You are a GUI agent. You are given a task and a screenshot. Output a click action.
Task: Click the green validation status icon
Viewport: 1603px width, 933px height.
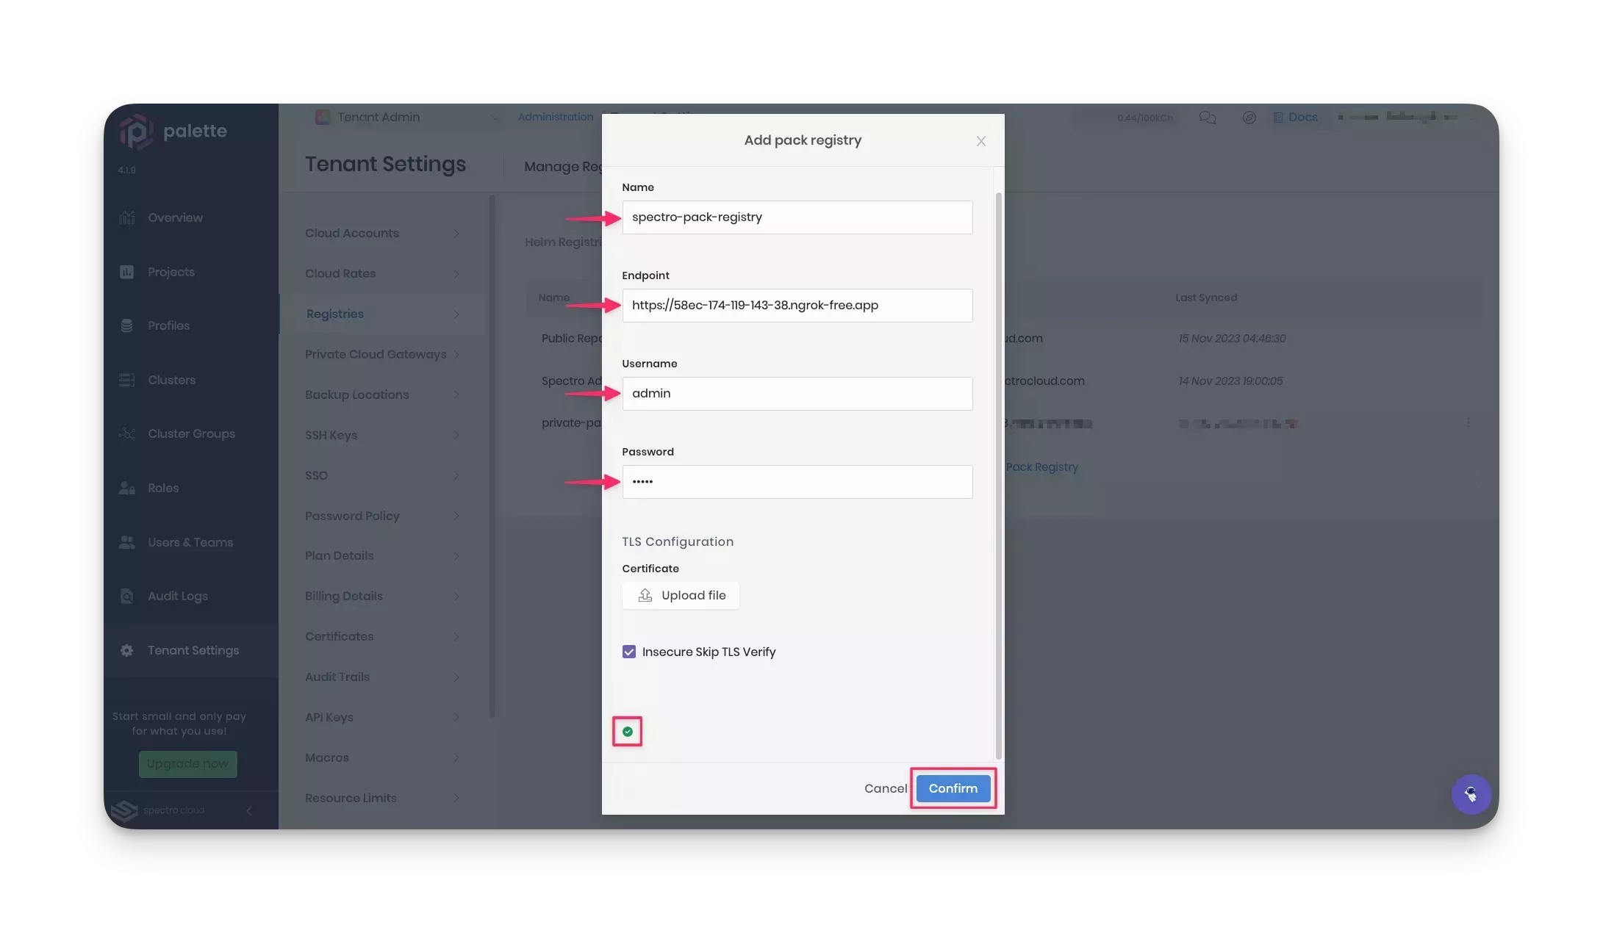628,731
